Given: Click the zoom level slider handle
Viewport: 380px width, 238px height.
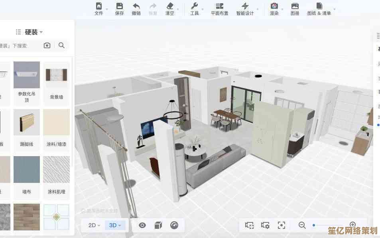Looking at the screenshot, I should click(x=314, y=225).
